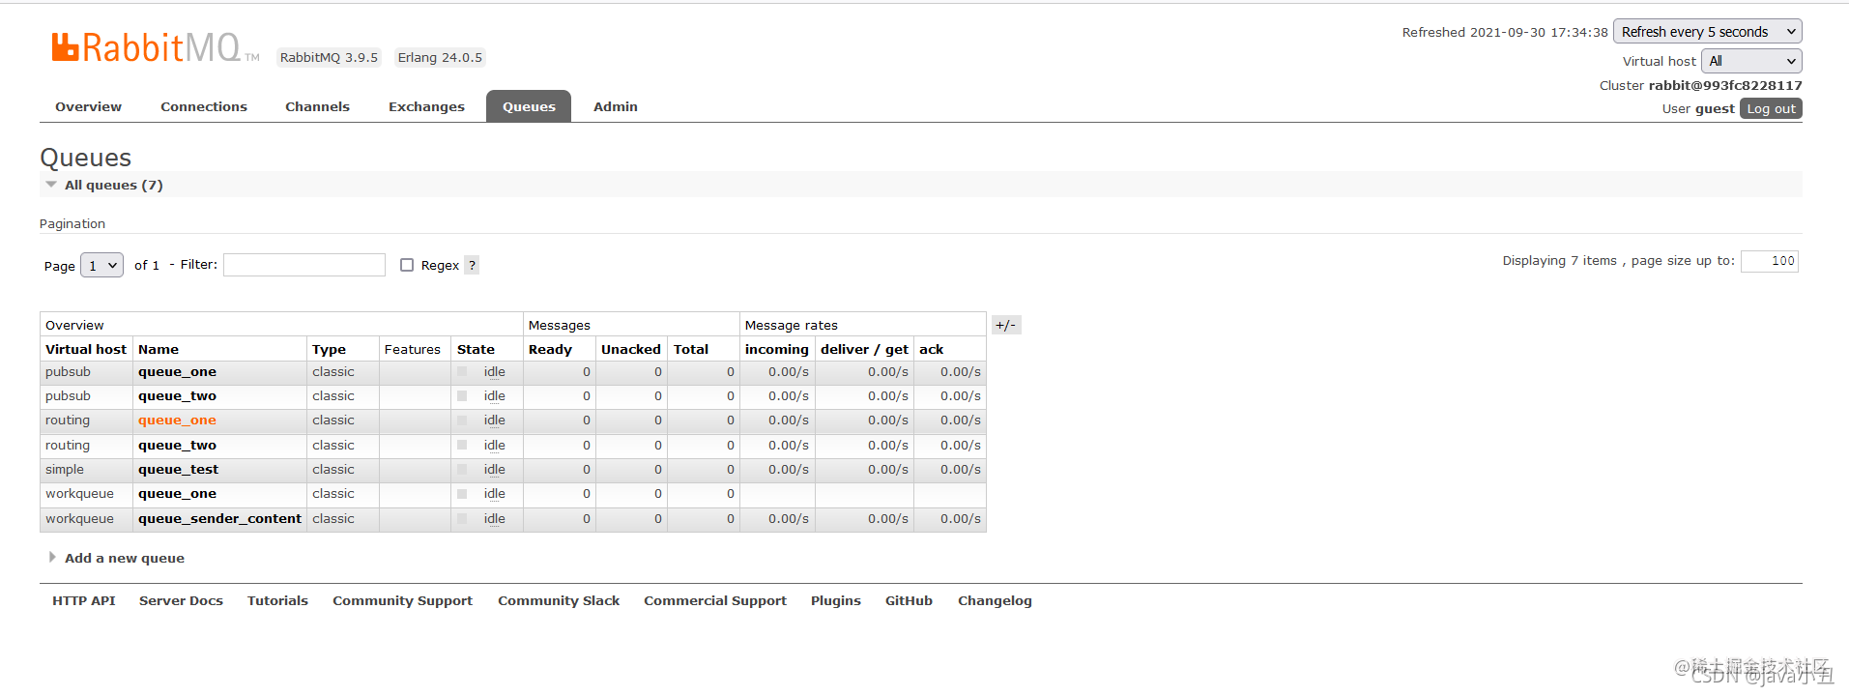This screenshot has width=1849, height=696.
Task: Open the Page number dropdown
Action: (x=101, y=265)
